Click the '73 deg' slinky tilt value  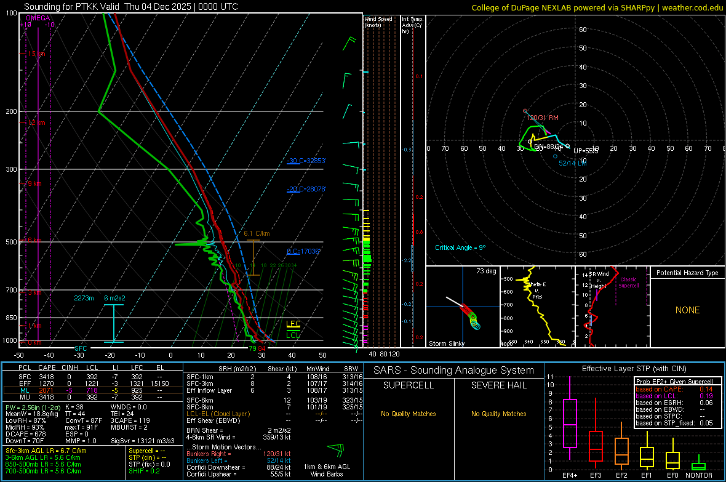point(486,271)
